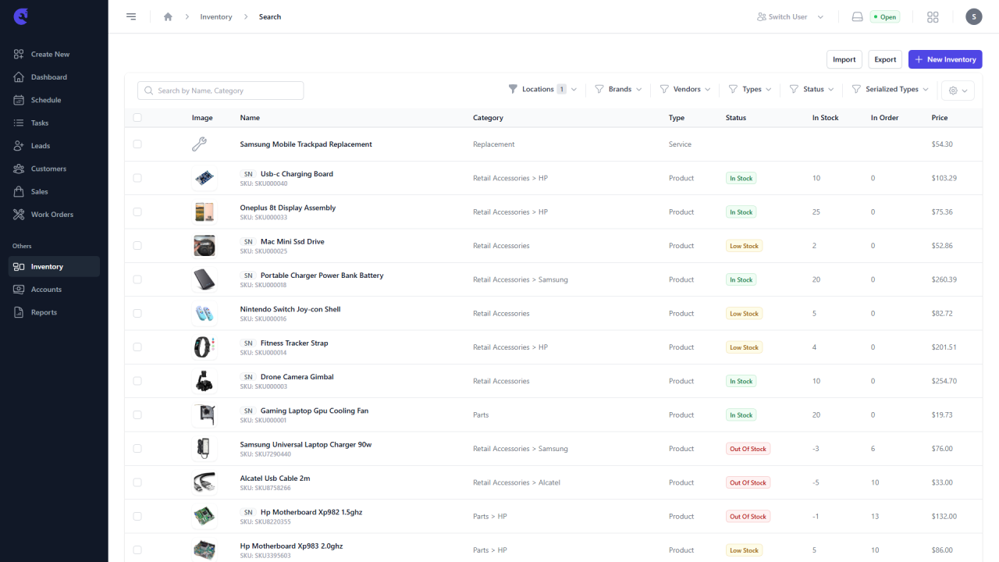Click the Mac Mini Ssd Drive thumbnail
This screenshot has height=562, width=999.
pos(204,246)
